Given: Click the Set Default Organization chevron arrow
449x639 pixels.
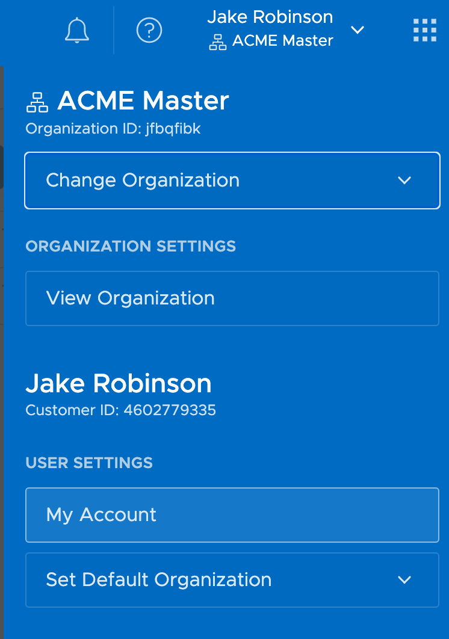Looking at the screenshot, I should pos(404,580).
